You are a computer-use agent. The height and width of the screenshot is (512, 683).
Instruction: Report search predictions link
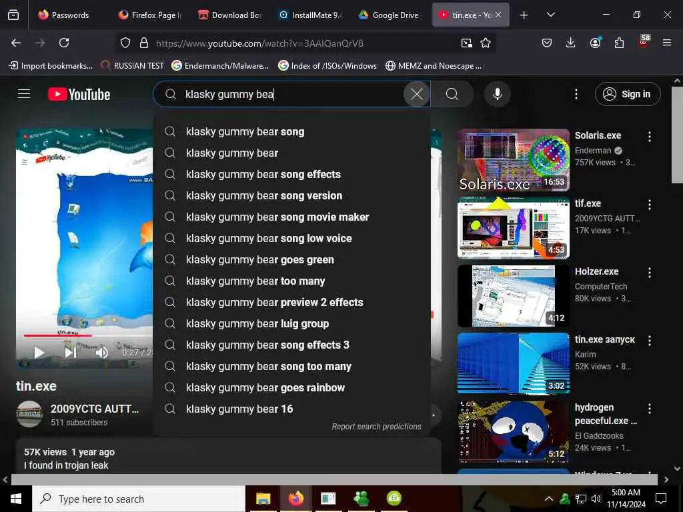click(376, 426)
